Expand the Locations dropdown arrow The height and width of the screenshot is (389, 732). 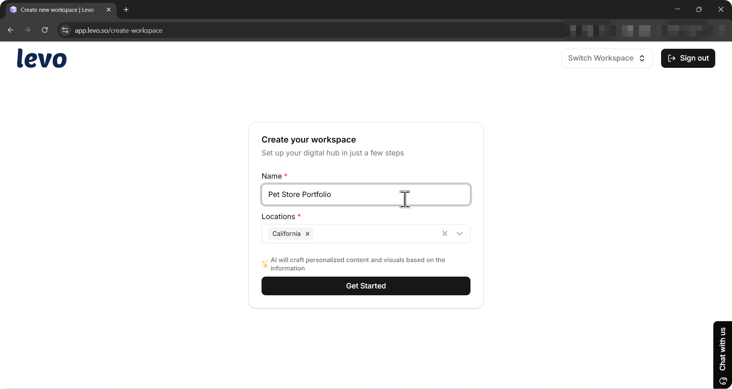pyautogui.click(x=459, y=234)
